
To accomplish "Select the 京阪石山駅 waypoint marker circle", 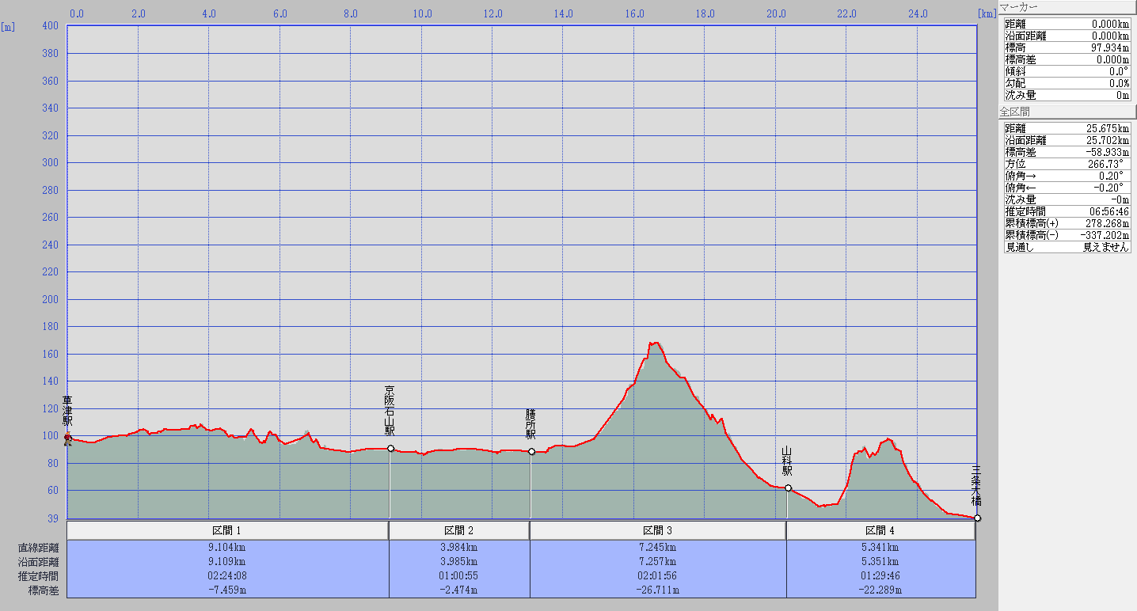I will tap(390, 449).
